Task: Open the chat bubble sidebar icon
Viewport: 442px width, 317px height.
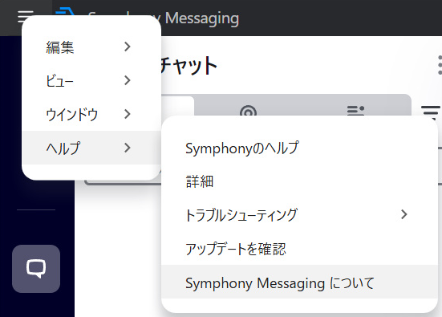Action: click(36, 269)
